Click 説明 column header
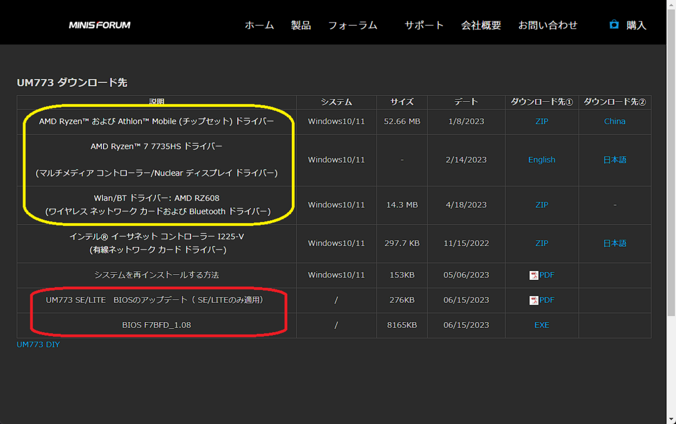This screenshot has width=676, height=424. pos(157,102)
